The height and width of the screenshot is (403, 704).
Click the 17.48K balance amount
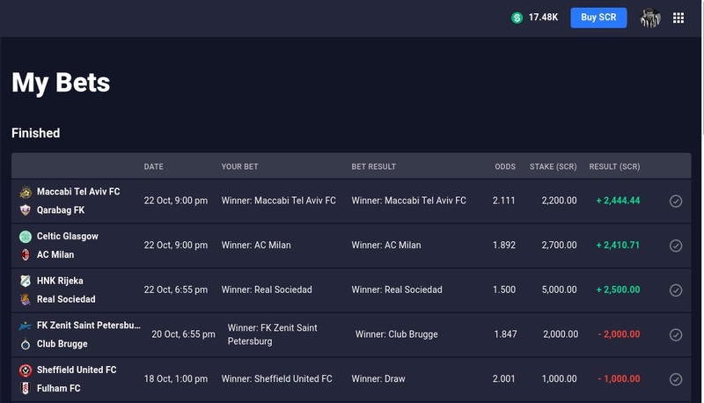[543, 18]
